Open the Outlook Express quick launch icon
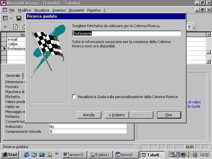This screenshot has width=212, height=159. pyautogui.click(x=34, y=155)
